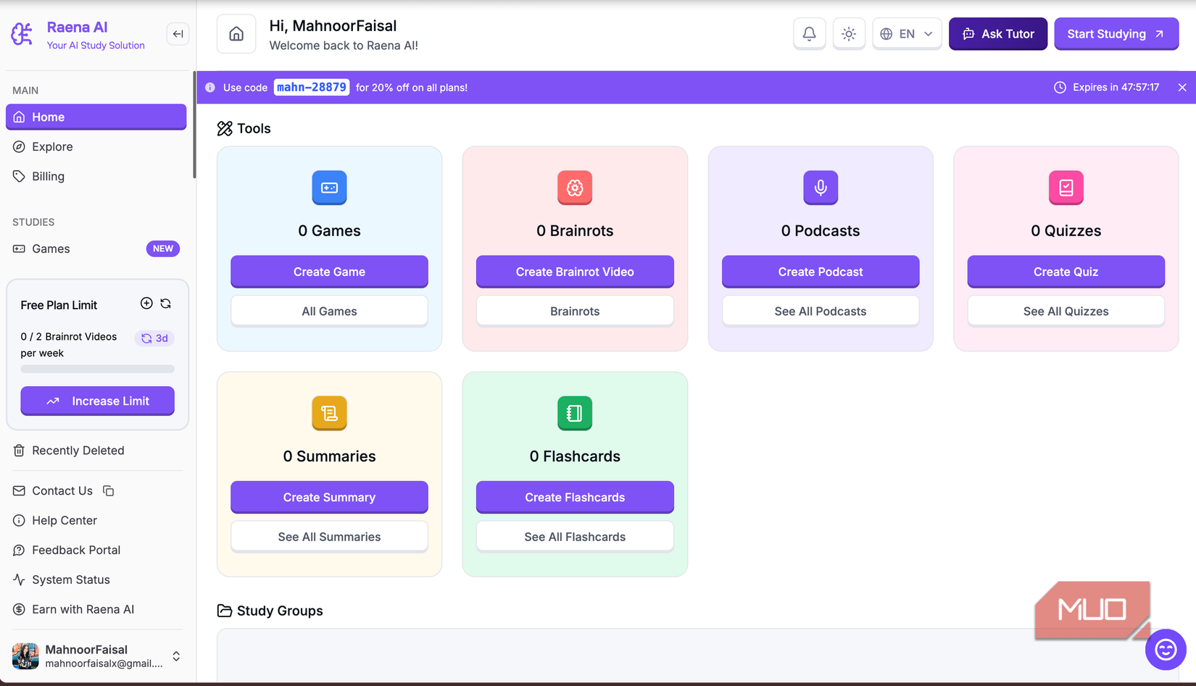Click the Billing tag icon
The height and width of the screenshot is (686, 1196).
pos(20,177)
